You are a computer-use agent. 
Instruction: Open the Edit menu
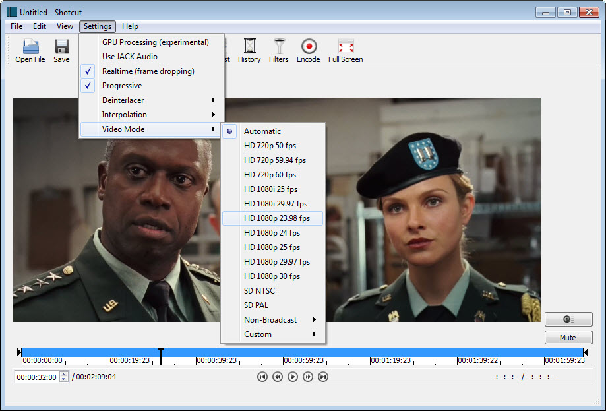(40, 26)
